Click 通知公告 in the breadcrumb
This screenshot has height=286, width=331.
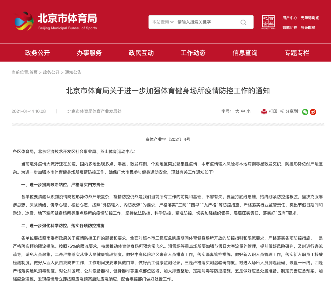point(73,72)
